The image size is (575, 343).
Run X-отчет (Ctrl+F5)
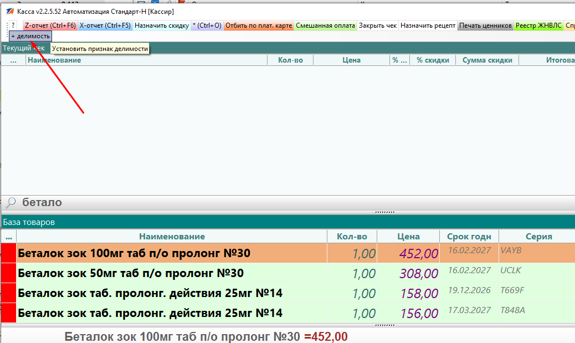coord(105,25)
